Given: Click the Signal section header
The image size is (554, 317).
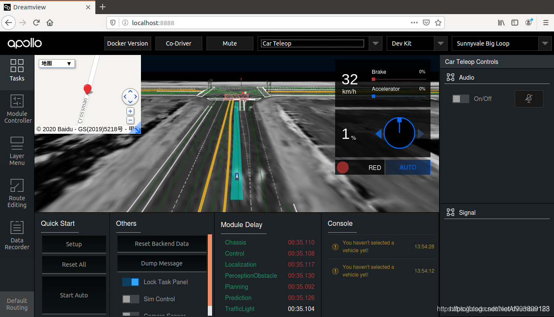Looking at the screenshot, I should (497, 213).
